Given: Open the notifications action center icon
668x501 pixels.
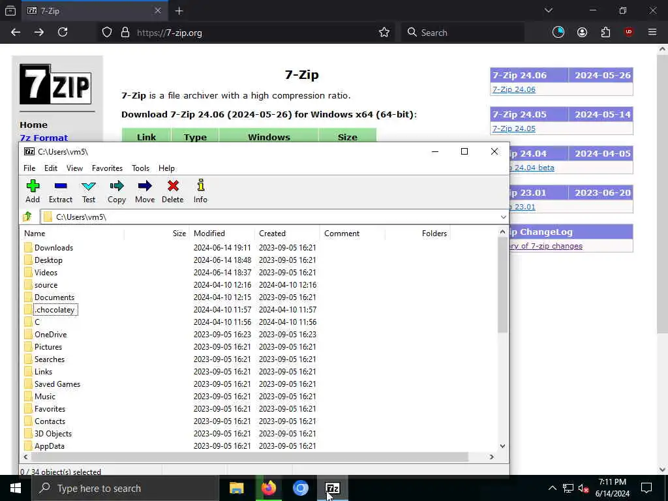Looking at the screenshot, I should point(646,488).
